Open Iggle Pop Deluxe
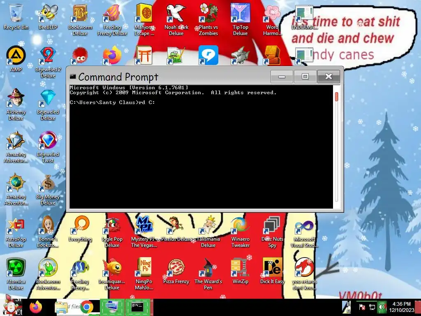Screen dimensions: 421x316 112,232
